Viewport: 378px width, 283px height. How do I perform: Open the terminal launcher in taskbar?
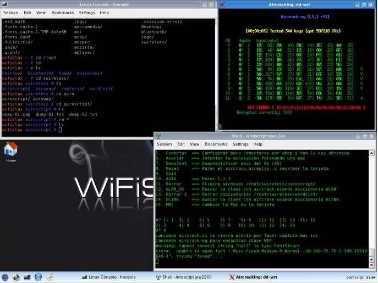pos(27,277)
